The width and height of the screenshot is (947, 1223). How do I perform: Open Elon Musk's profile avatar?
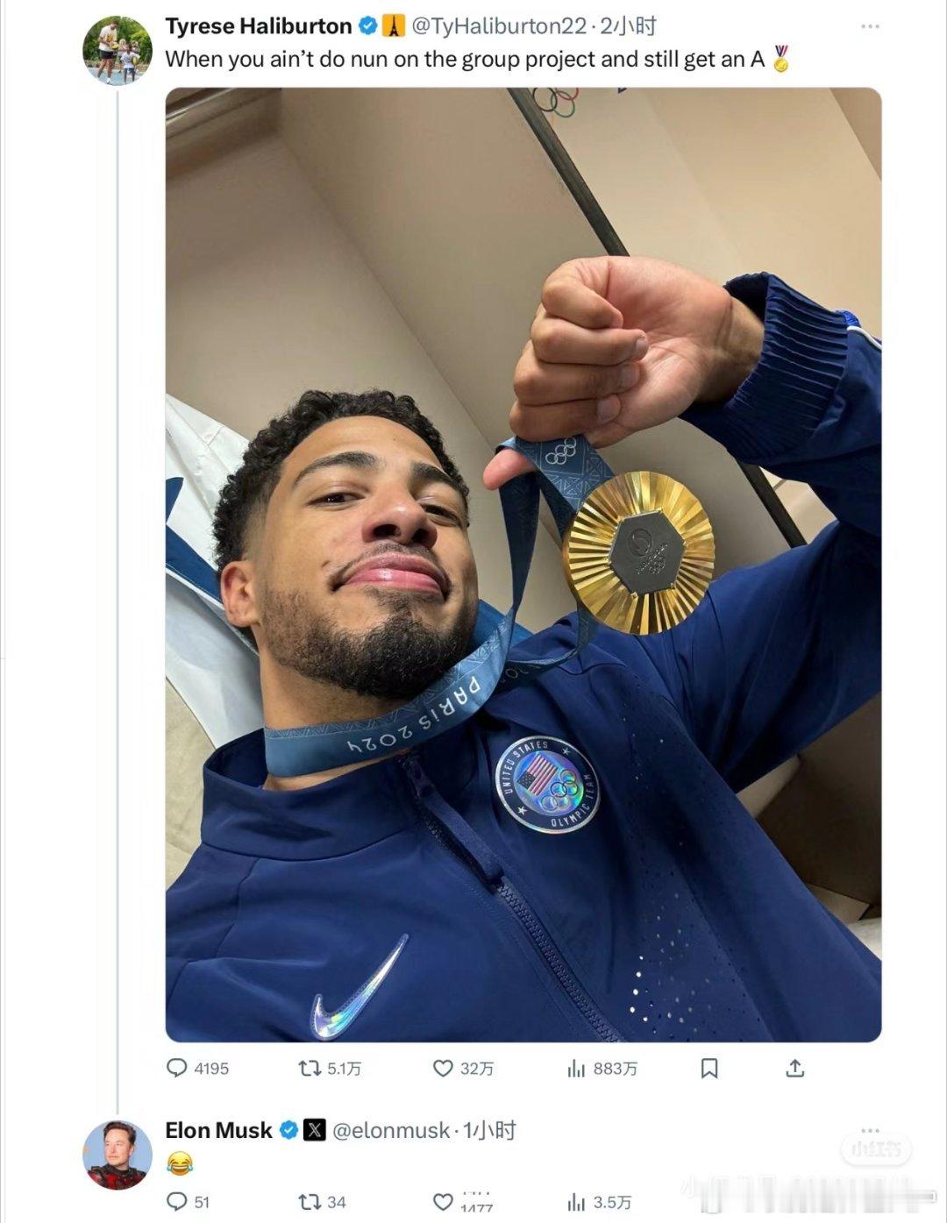coord(117,1155)
